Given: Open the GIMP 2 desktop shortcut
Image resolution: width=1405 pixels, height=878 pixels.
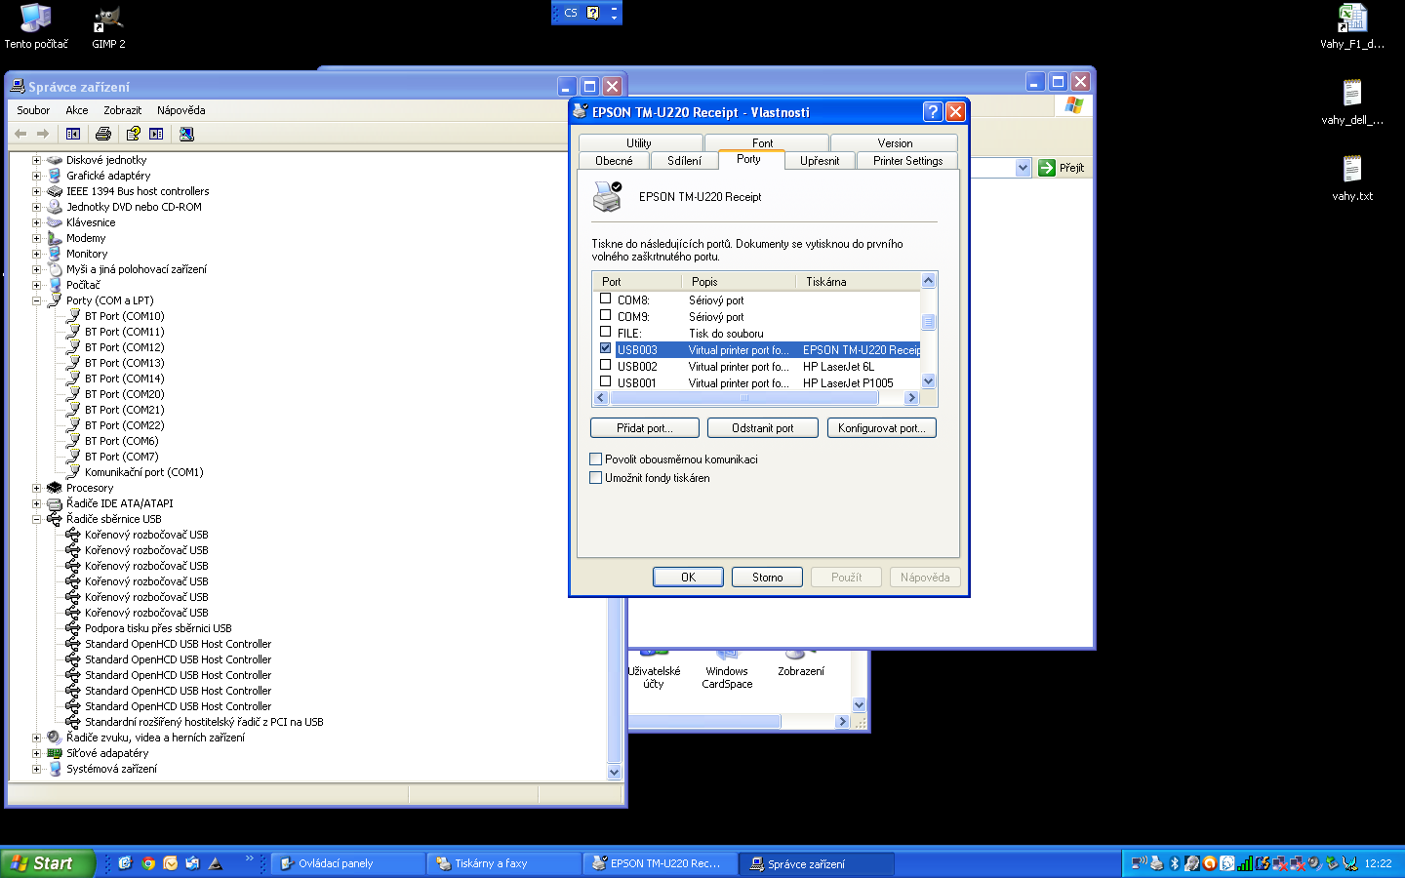Looking at the screenshot, I should click(x=108, y=26).
